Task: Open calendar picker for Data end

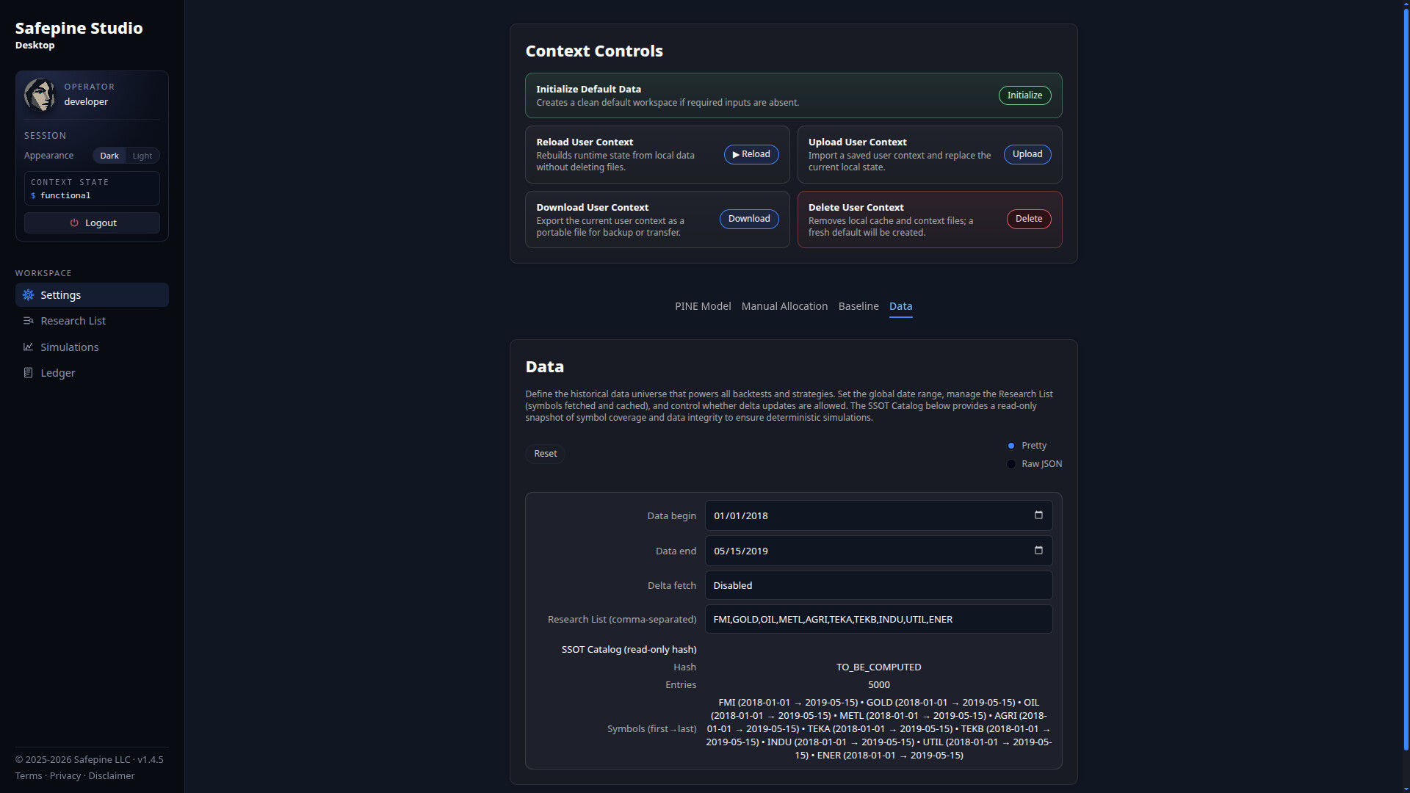Action: click(x=1038, y=551)
